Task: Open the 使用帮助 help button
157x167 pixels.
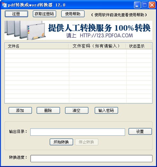Action: [73, 14]
